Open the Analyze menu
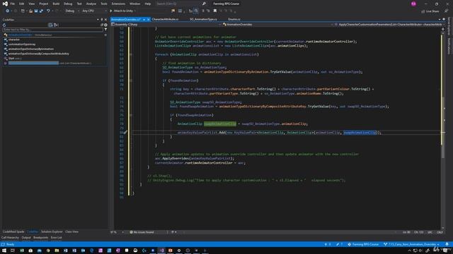The height and width of the screenshot is (254, 453). pos(91,4)
